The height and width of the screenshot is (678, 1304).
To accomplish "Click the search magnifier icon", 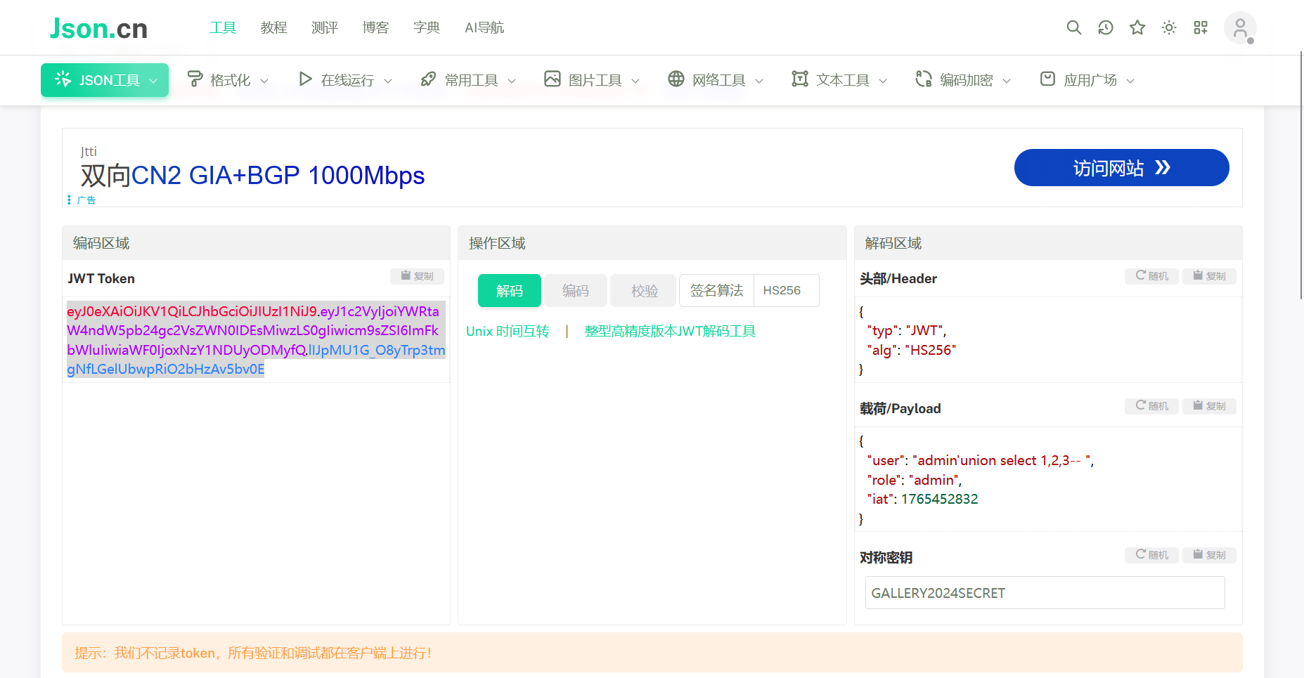I will [x=1073, y=27].
